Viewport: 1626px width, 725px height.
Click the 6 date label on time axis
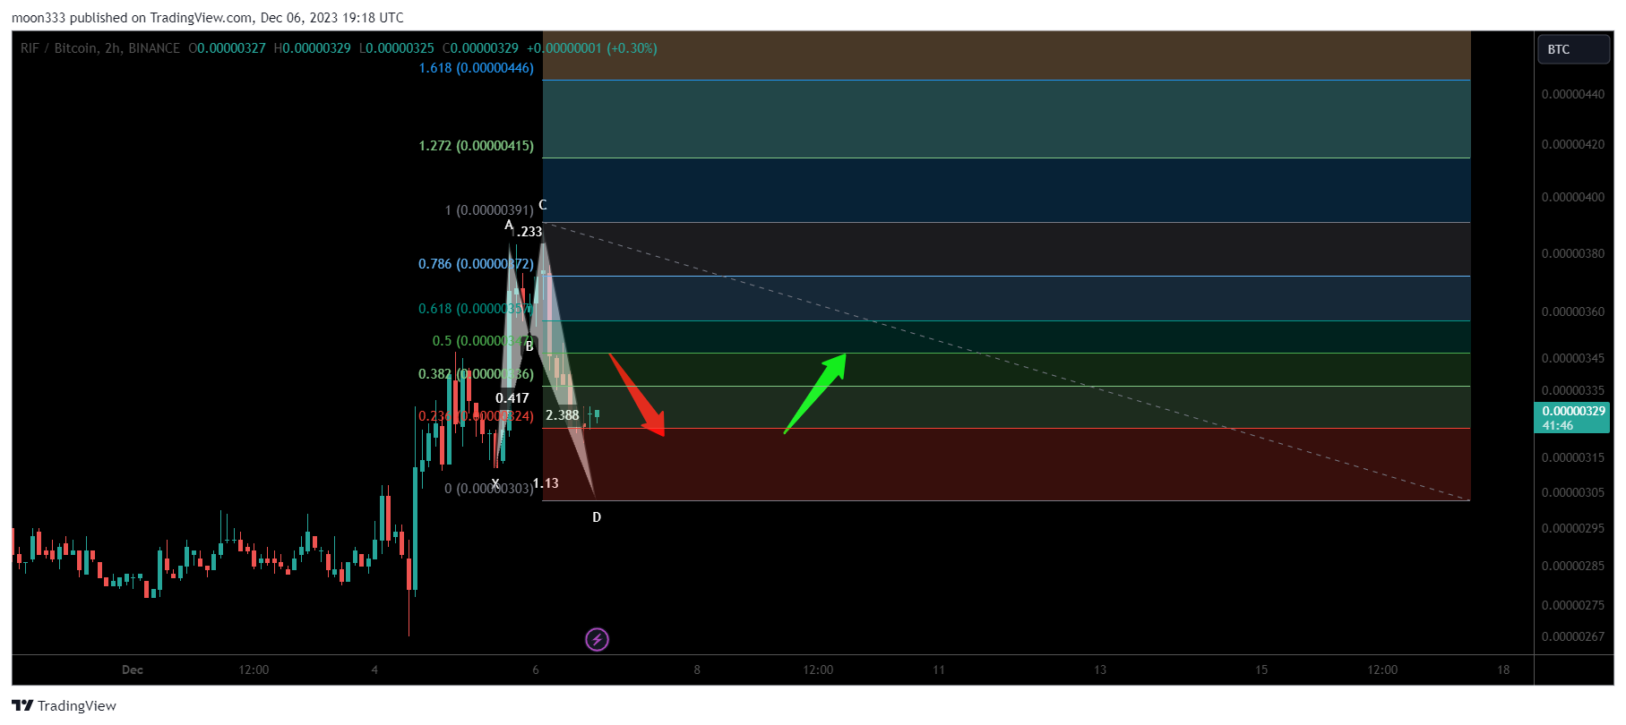point(536,670)
